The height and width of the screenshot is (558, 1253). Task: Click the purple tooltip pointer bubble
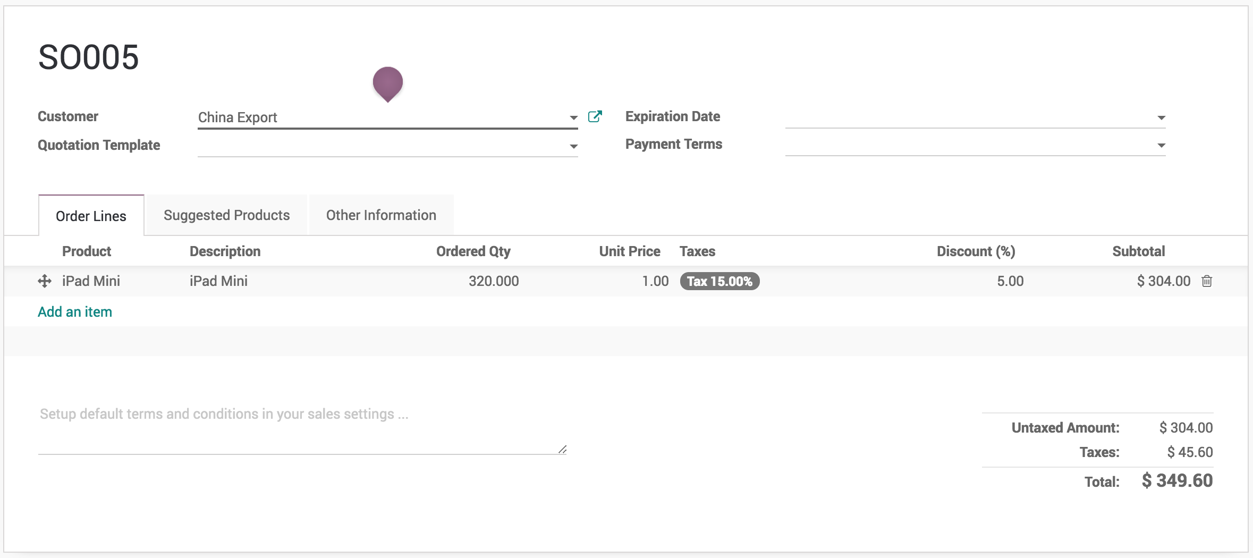pyautogui.click(x=387, y=83)
